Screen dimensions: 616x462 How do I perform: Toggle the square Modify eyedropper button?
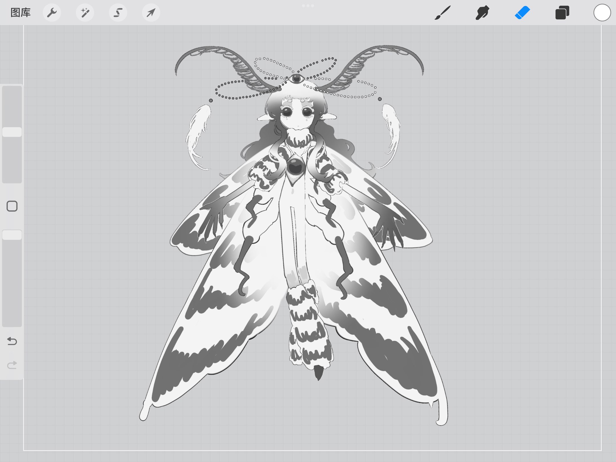tap(12, 206)
